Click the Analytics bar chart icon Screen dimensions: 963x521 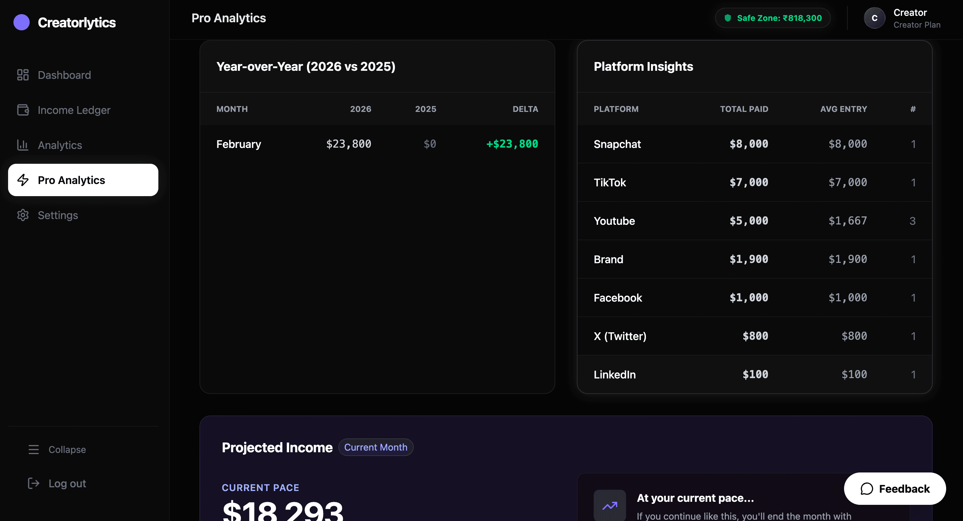[23, 145]
